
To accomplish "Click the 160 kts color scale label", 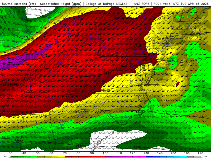I will click(x=187, y=153).
